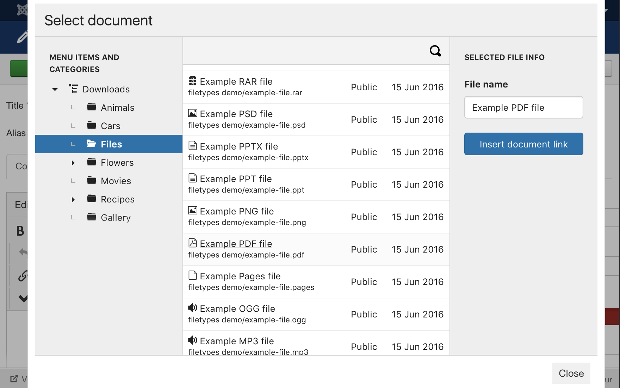Click the search magnifier icon
The width and height of the screenshot is (620, 388).
click(x=435, y=51)
